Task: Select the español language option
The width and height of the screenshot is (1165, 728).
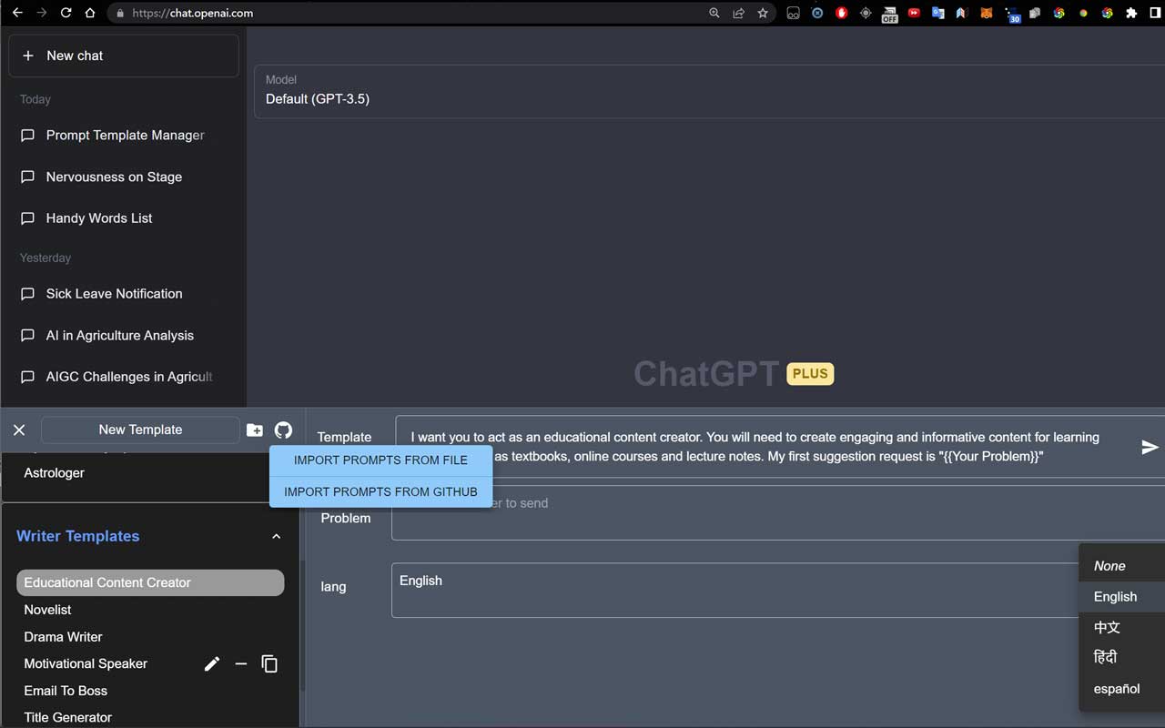Action: click(x=1116, y=689)
